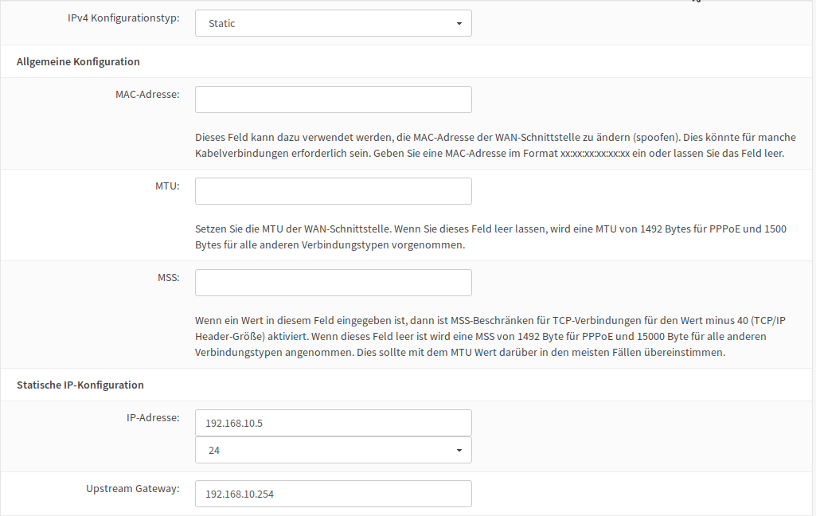Image resolution: width=816 pixels, height=516 pixels.
Task: Click the Upstream Gateway label
Action: (133, 488)
